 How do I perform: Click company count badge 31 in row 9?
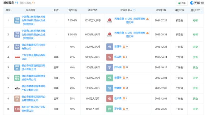(125, 109)
